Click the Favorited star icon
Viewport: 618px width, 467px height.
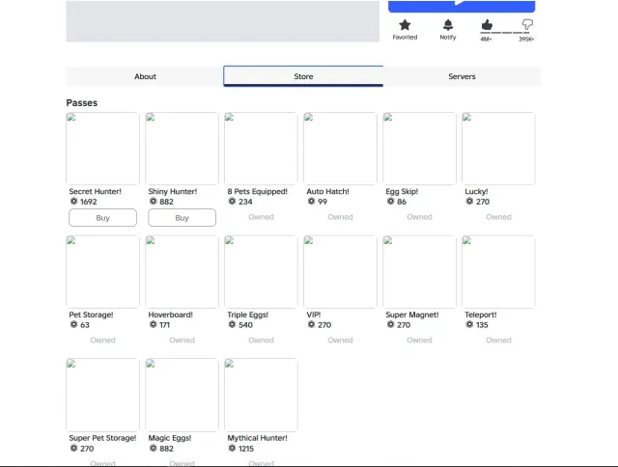click(x=405, y=25)
